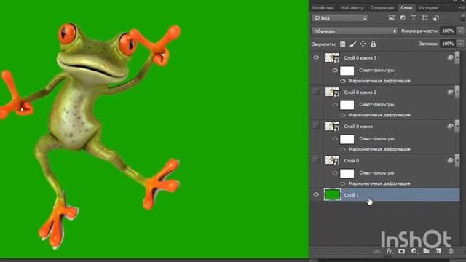
Task: Select the green Слой 1 thumbnail
Action: (x=332, y=194)
